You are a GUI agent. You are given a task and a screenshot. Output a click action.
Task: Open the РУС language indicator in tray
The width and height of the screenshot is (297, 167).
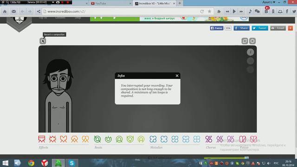tap(276, 163)
